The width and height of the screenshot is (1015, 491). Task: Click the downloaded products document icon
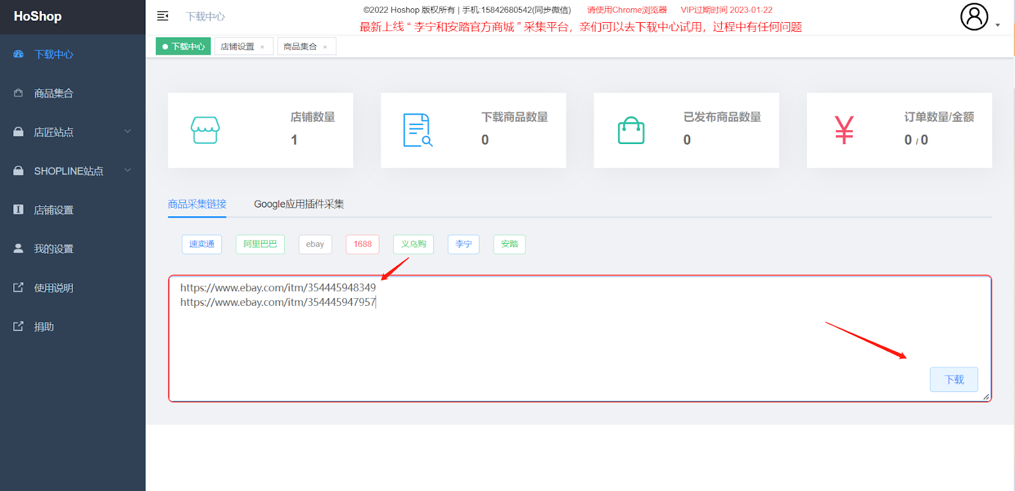click(417, 130)
